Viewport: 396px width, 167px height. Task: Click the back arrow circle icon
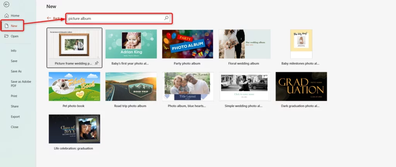[x=6, y=5]
